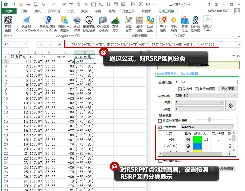Switch to the 开始 tab
Image resolution: width=245 pixels, height=191 pixels.
tap(24, 11)
